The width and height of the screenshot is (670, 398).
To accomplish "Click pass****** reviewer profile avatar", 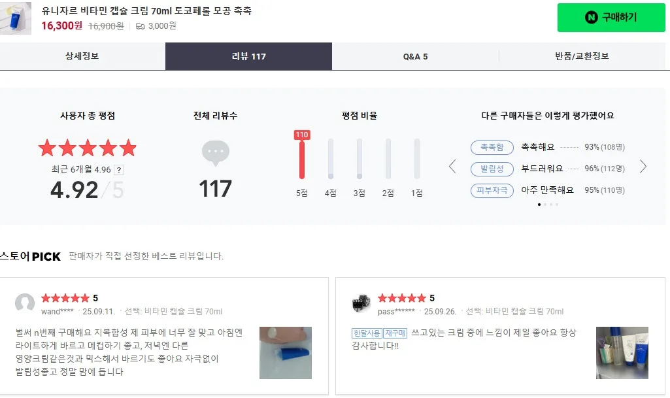I will (x=361, y=303).
